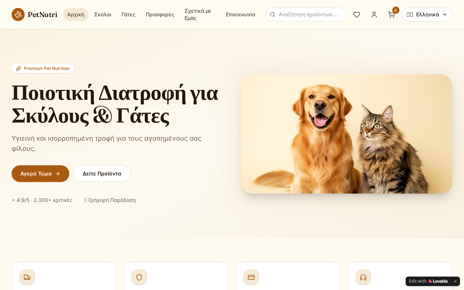The height and width of the screenshot is (290, 464).
Task: Focus the Αναζήτηση προϊόντων search field
Action: pos(306,14)
